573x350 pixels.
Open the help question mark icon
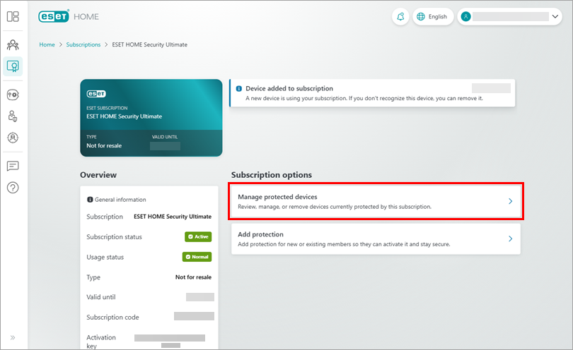point(13,188)
